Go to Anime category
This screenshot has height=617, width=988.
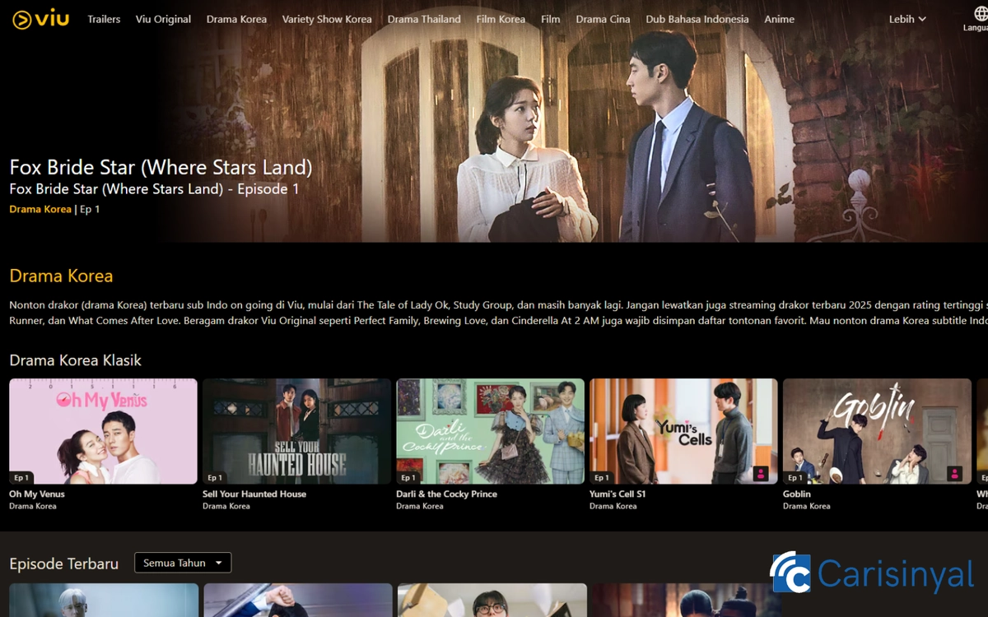coord(779,19)
